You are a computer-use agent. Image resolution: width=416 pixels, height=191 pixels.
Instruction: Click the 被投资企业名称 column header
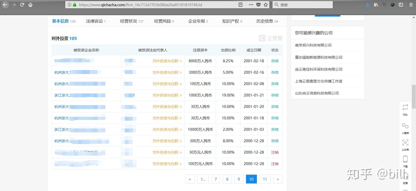click(86, 50)
